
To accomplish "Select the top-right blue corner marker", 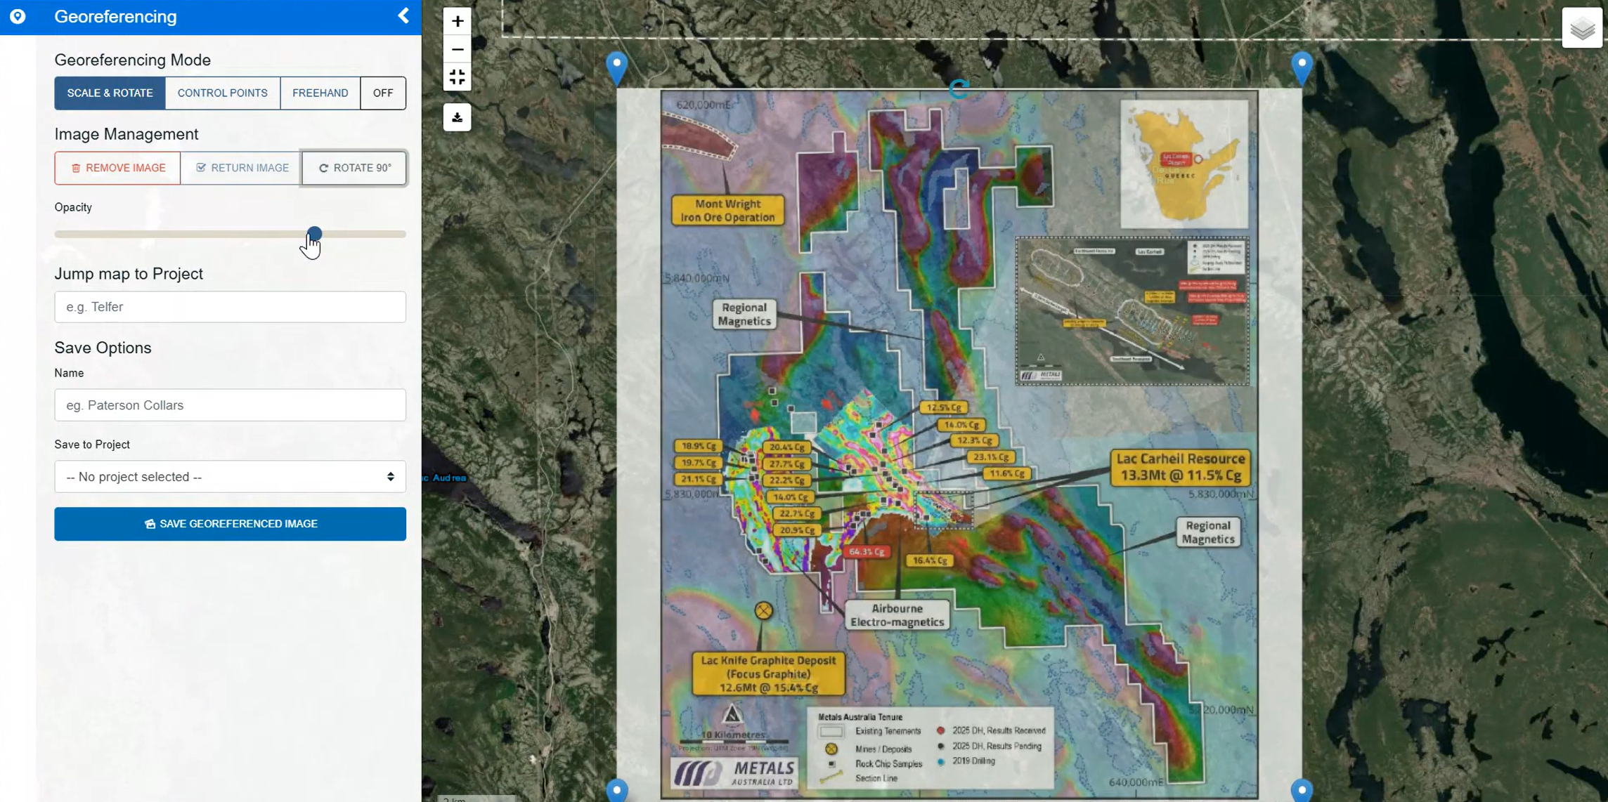I will (1302, 68).
